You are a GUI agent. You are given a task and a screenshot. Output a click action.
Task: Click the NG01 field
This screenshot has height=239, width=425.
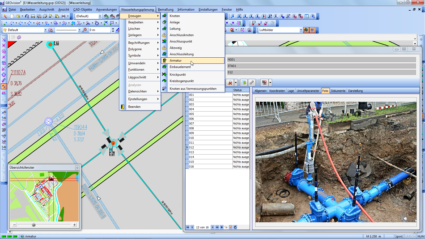(321, 59)
